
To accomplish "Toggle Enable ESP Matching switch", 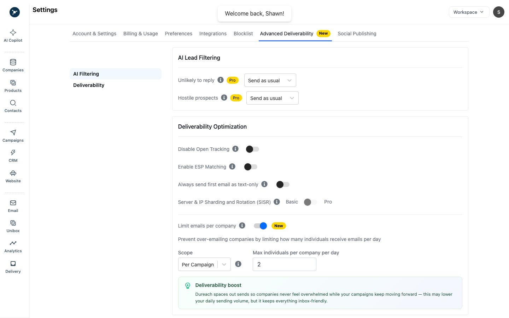I will pyautogui.click(x=251, y=167).
